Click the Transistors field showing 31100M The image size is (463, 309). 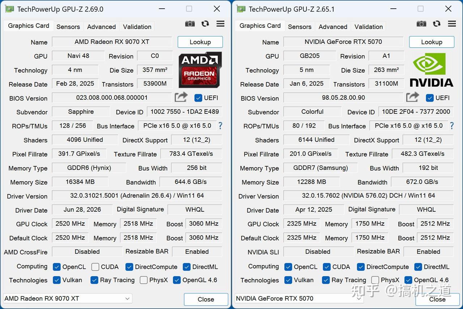click(x=386, y=84)
